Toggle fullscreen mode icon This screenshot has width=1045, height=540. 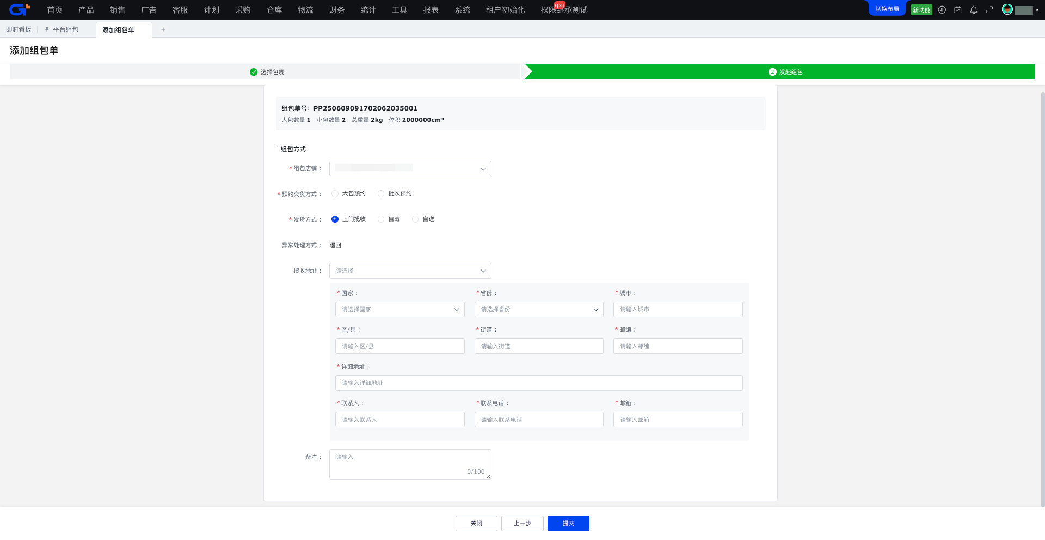989,10
